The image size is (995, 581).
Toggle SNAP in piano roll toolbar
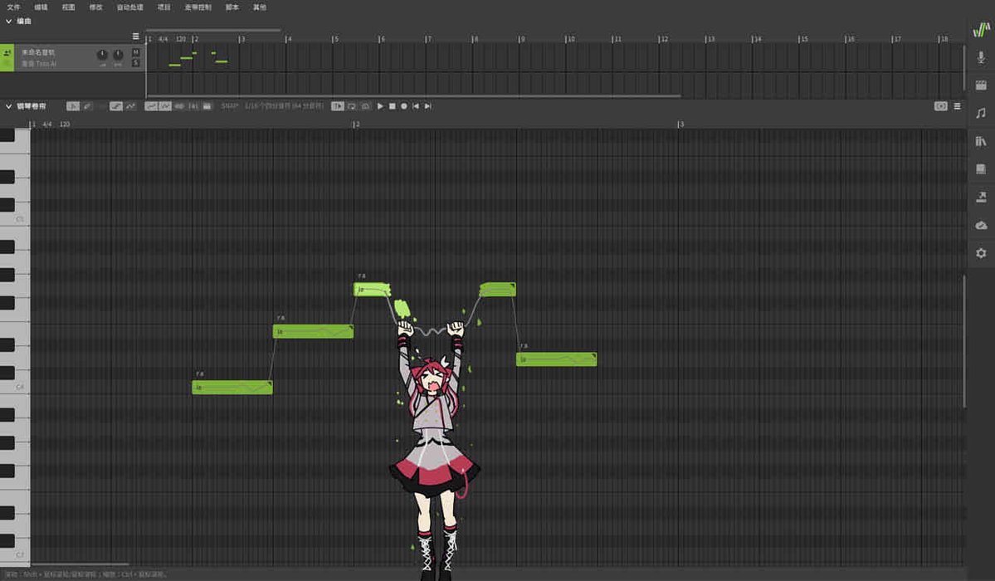(x=230, y=106)
